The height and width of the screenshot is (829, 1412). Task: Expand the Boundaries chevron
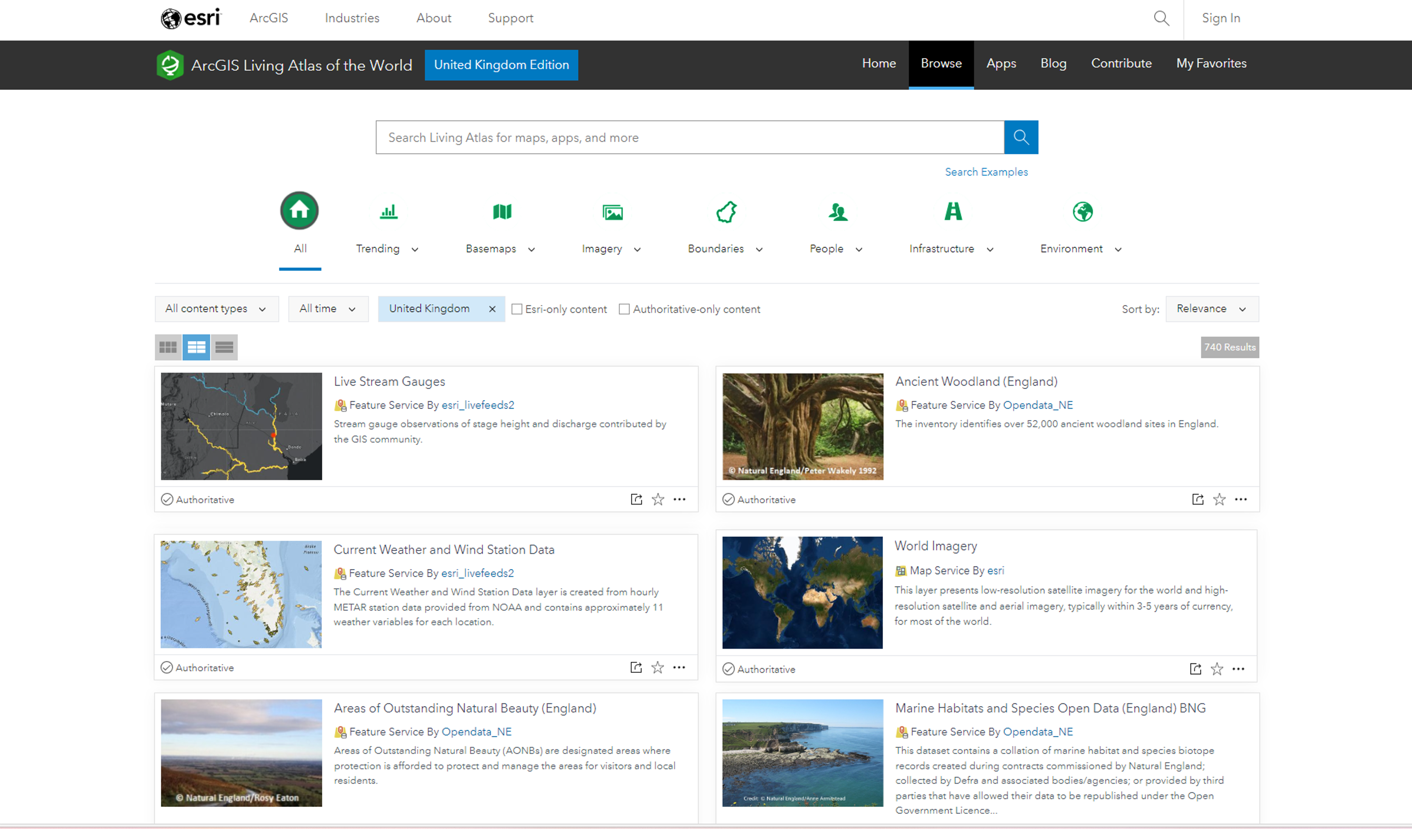[759, 250]
